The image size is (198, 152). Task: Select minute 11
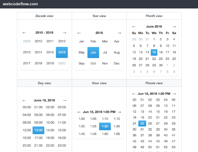tap(174, 106)
